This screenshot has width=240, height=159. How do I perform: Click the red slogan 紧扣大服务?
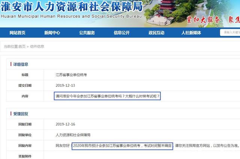coord(204,20)
